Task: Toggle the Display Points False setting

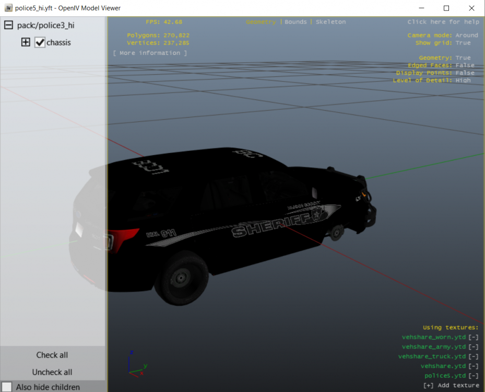Action: tap(465, 73)
